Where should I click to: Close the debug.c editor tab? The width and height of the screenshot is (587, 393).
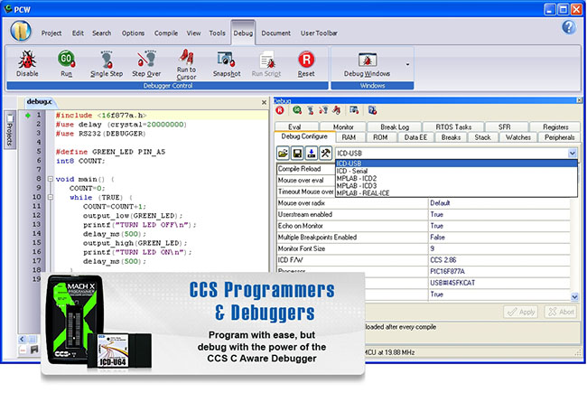264,102
